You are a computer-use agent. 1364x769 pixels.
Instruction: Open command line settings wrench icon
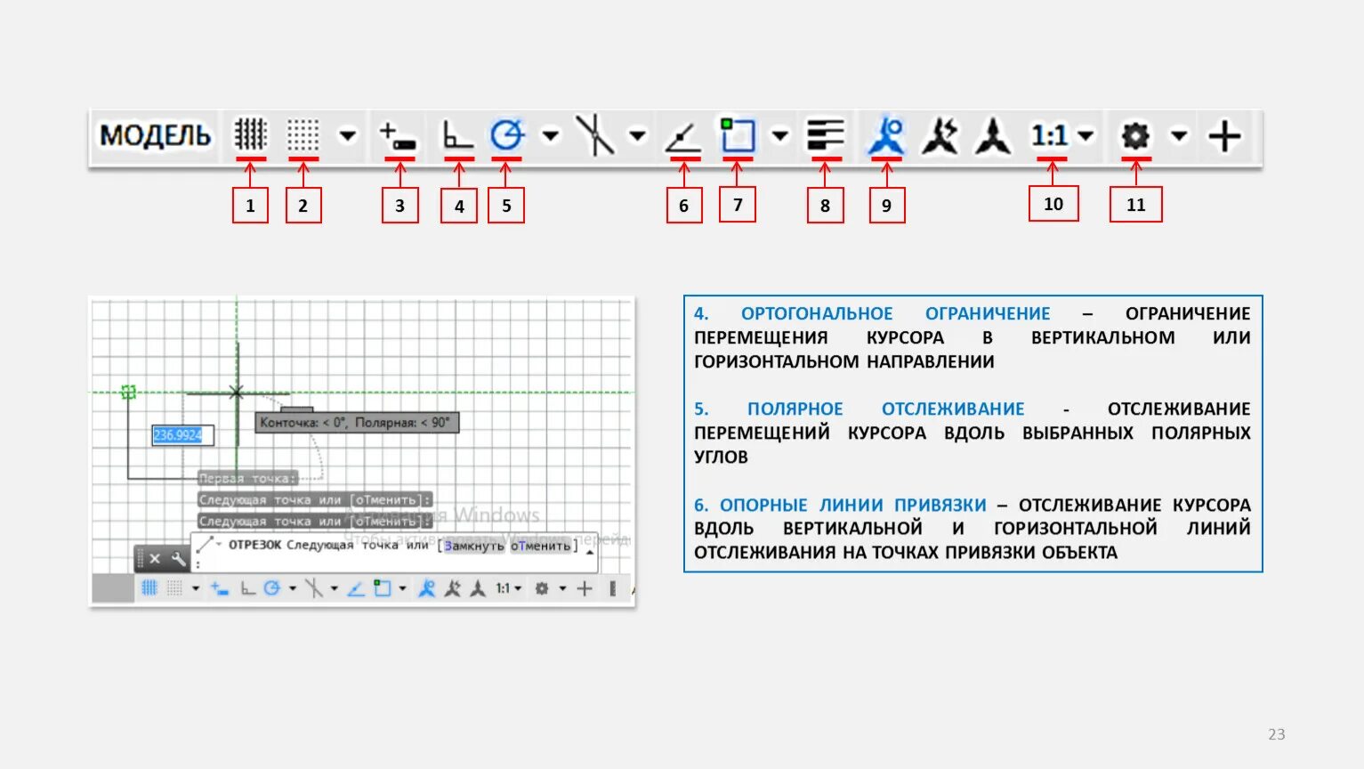click(x=178, y=559)
